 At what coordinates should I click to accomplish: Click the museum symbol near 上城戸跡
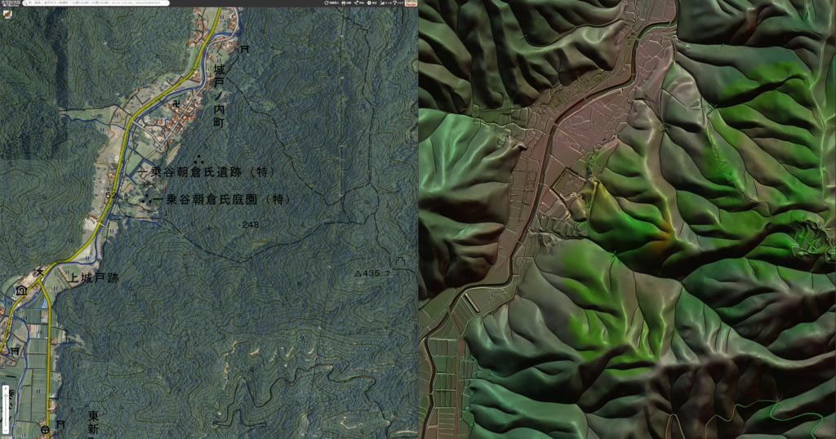pyautogui.click(x=21, y=290)
